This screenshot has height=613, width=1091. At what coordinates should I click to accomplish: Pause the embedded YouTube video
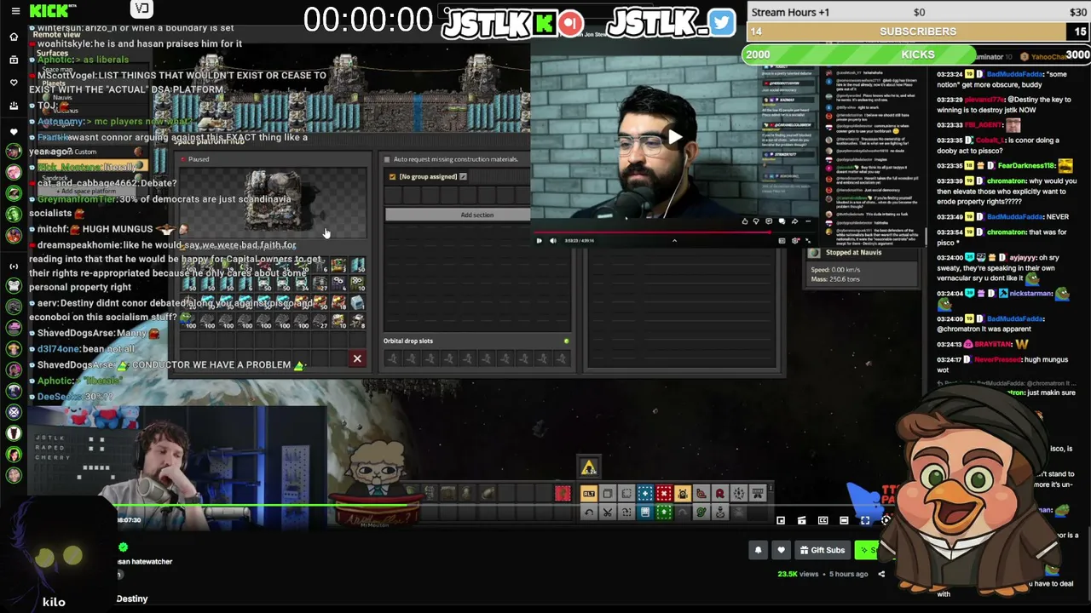[539, 241]
